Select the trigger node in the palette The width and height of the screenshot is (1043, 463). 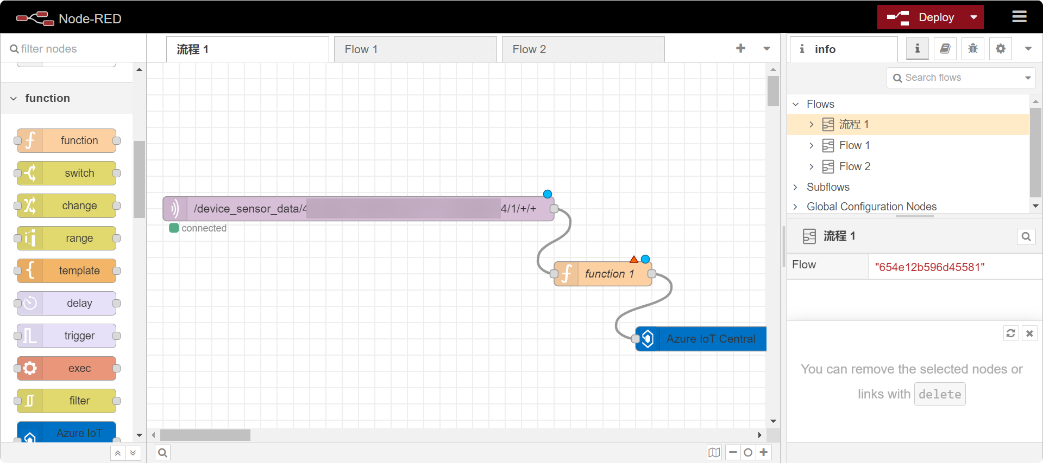pyautogui.click(x=66, y=336)
